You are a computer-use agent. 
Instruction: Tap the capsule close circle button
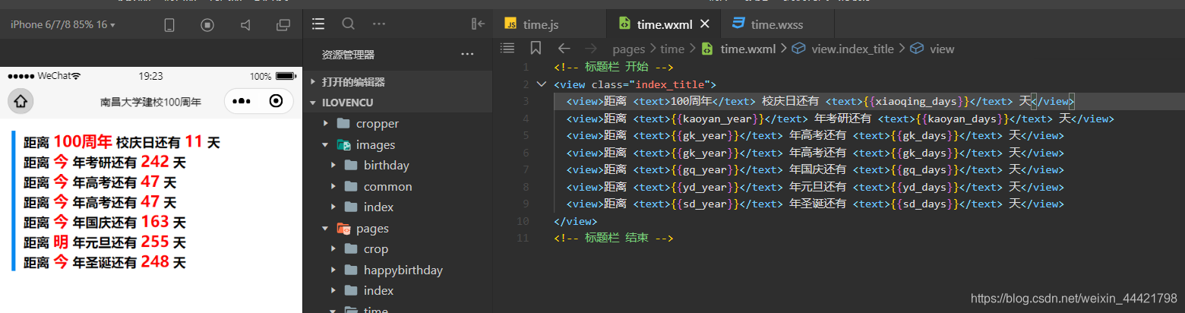276,101
